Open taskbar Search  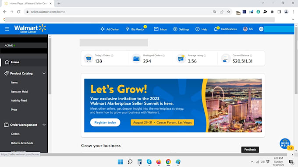pos(130,162)
